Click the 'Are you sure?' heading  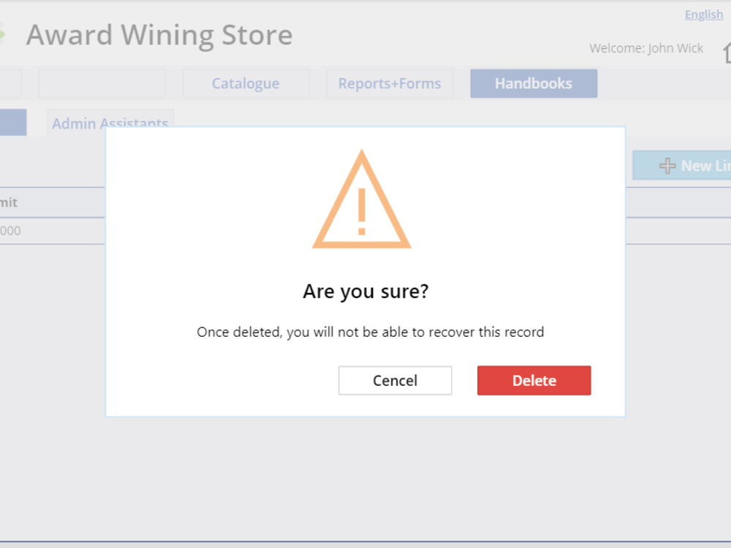click(365, 292)
